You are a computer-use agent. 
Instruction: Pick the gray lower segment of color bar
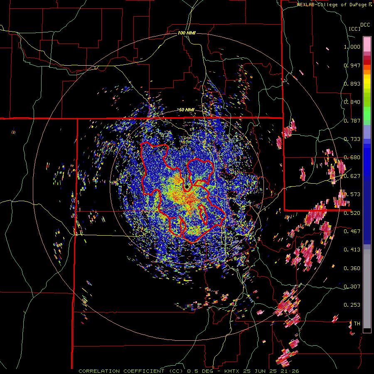367,289
